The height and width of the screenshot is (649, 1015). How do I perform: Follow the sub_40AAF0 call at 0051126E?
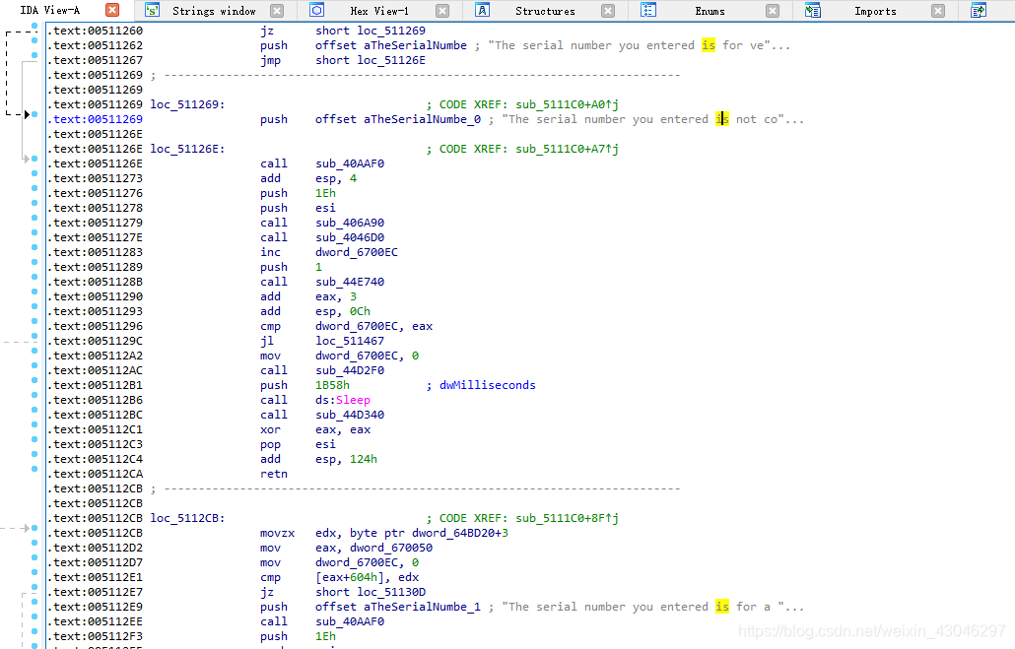(x=350, y=163)
